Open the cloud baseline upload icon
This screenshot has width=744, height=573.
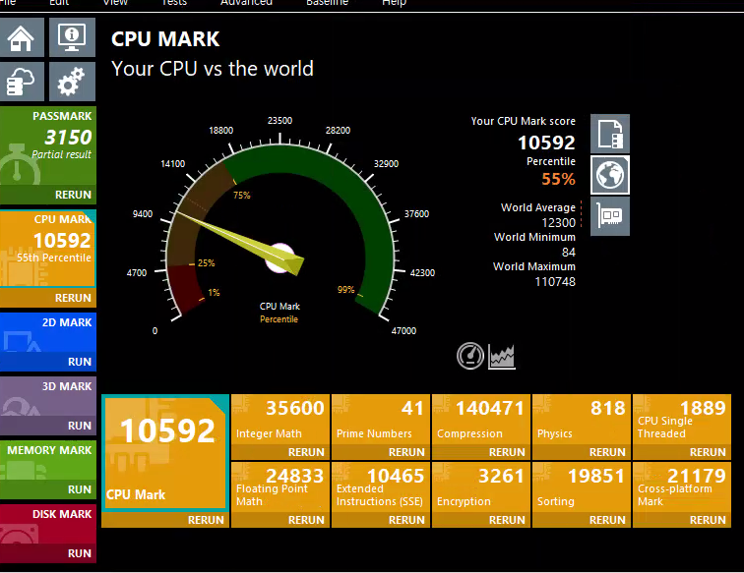(x=22, y=82)
